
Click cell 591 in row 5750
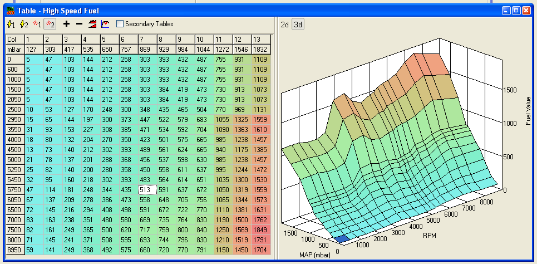[166, 189]
